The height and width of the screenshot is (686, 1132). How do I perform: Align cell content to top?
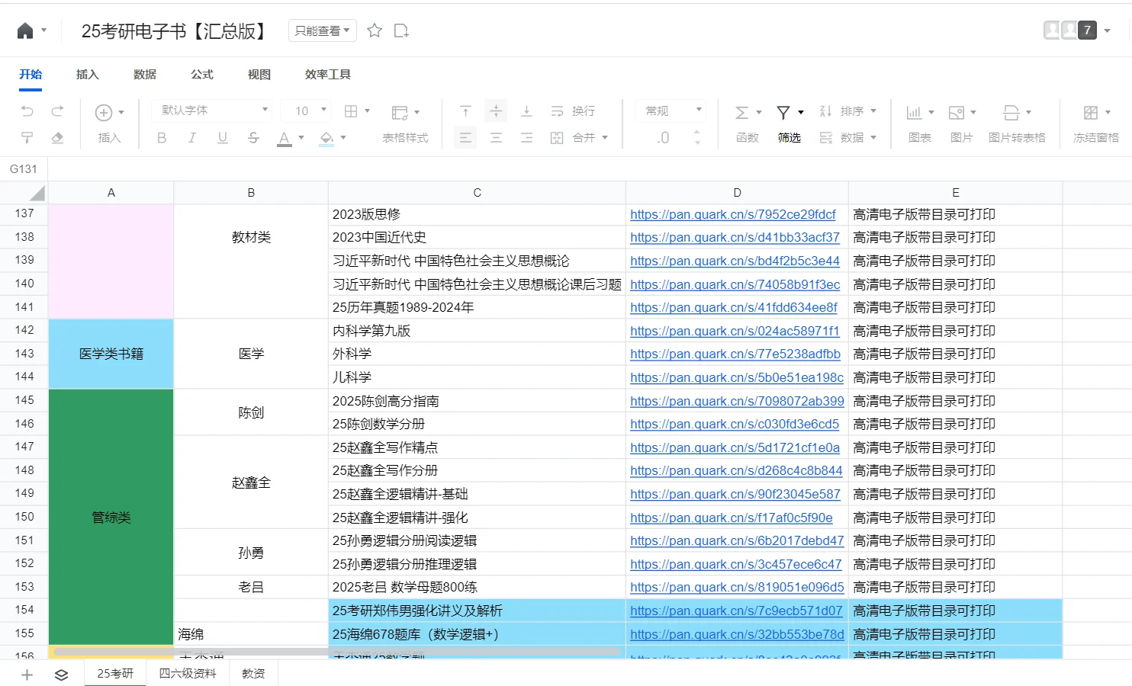(x=465, y=111)
